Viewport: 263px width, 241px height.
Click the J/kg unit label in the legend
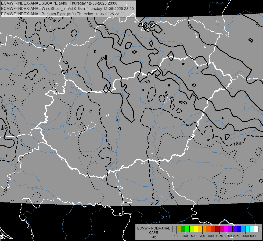click(153, 237)
